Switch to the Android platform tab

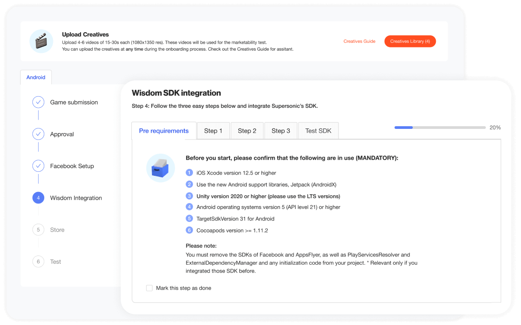point(36,77)
